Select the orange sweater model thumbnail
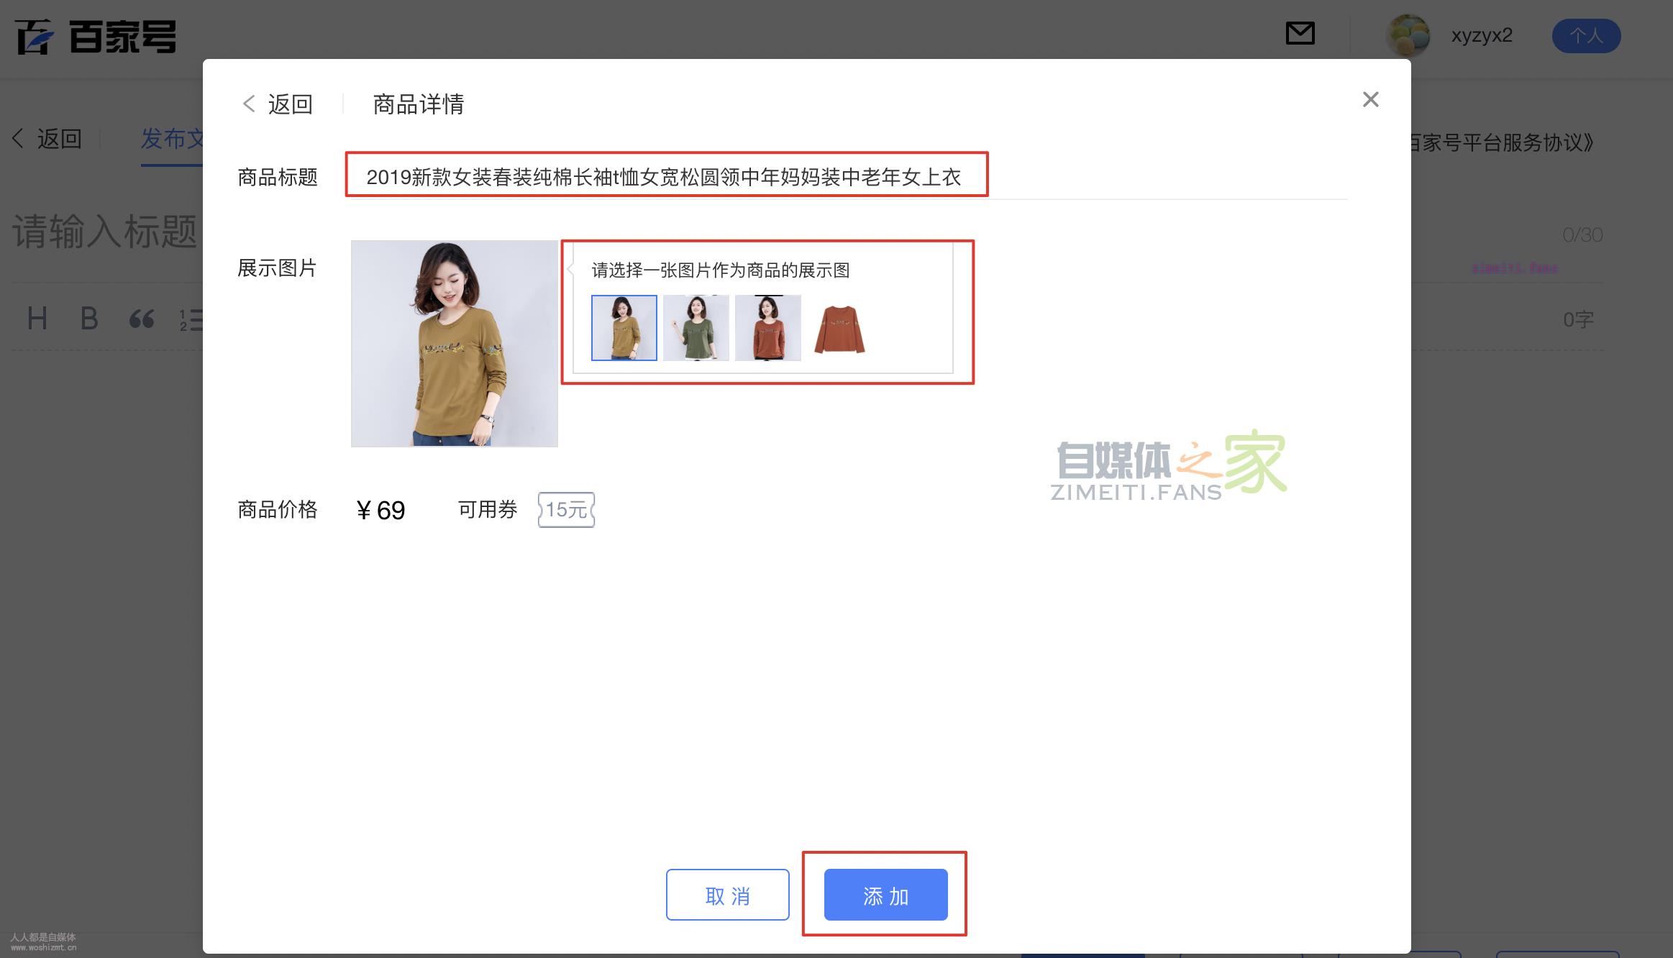This screenshot has width=1673, height=958. [767, 328]
